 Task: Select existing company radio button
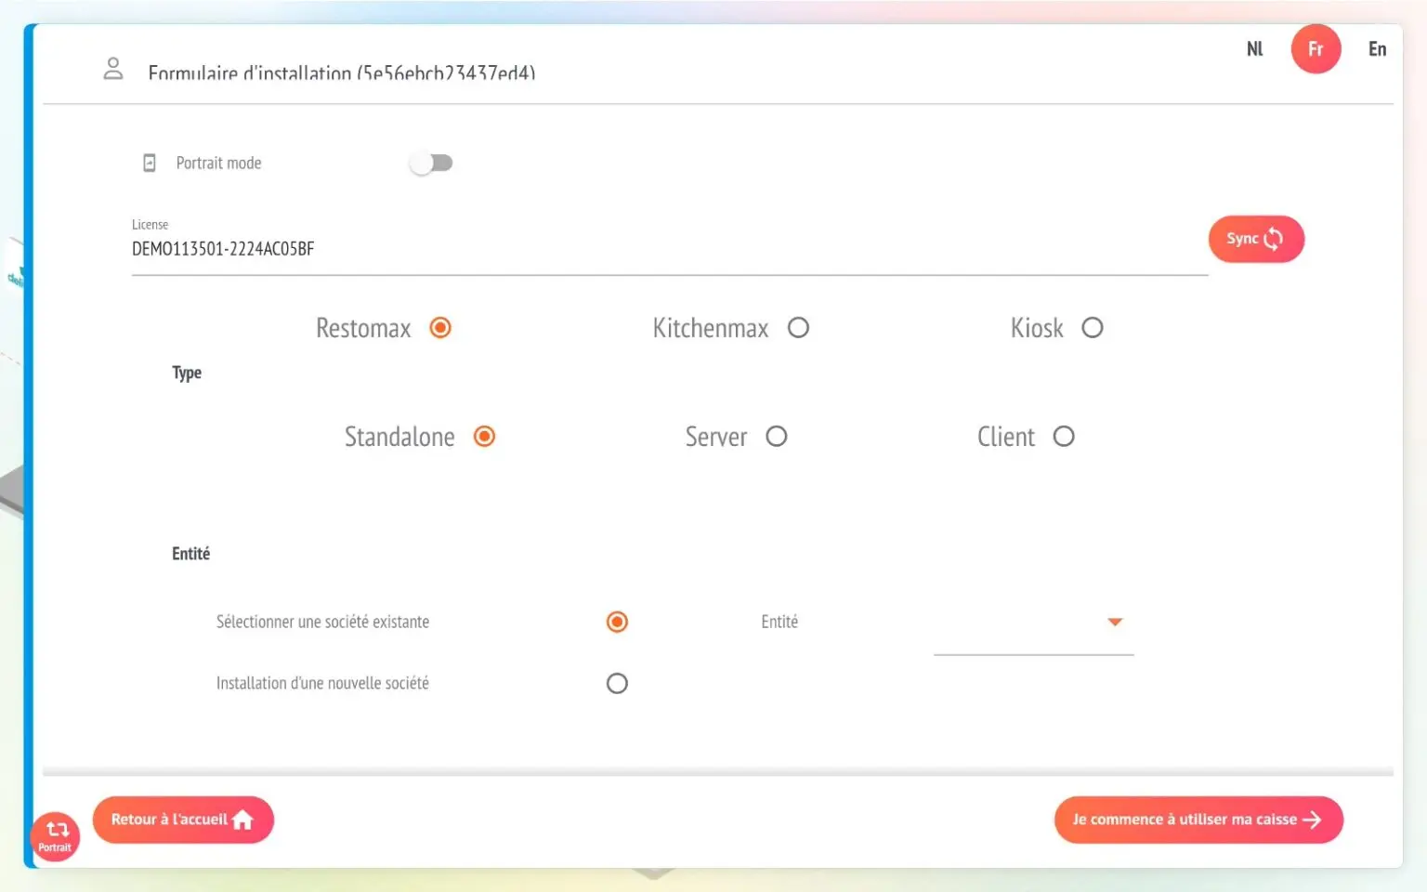[617, 622]
